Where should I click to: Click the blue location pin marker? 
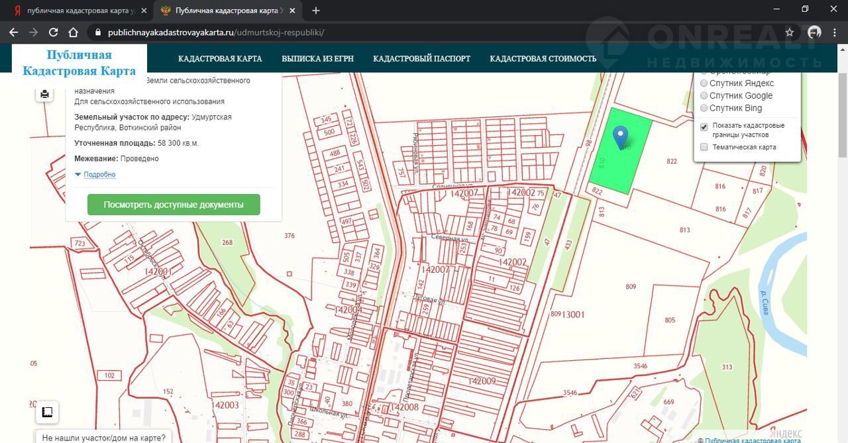coord(620,136)
